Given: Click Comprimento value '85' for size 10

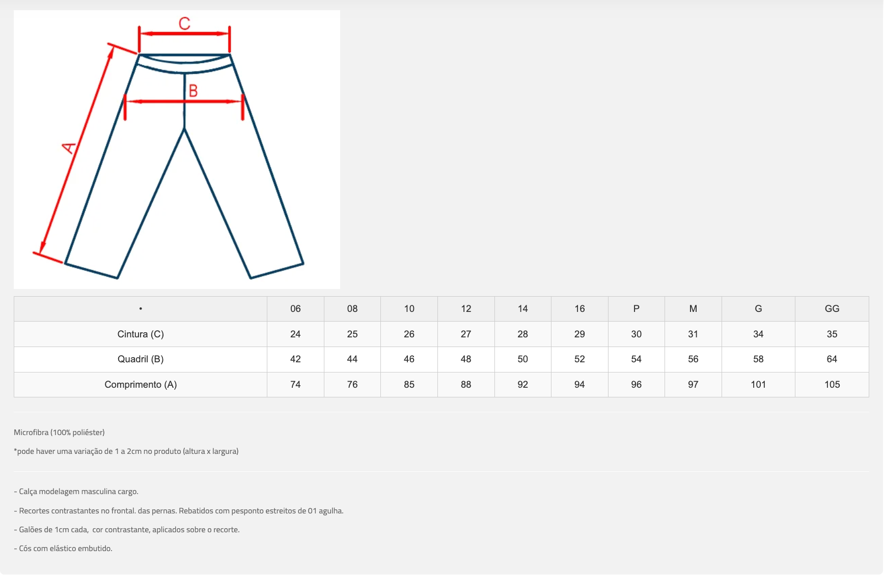Looking at the screenshot, I should point(409,385).
